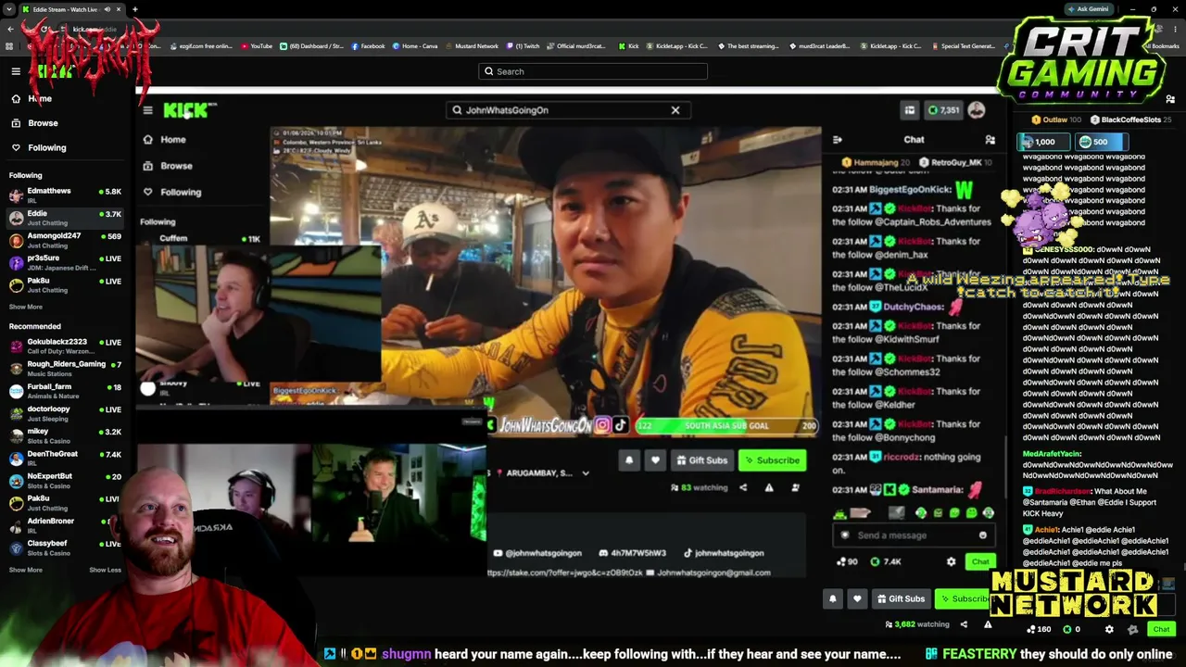
Task: Open chat settings gear in the embedded chat
Action: pos(951,561)
